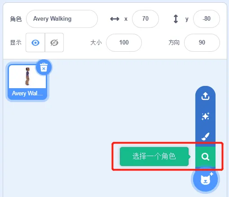Viewport: 229px width, 197px height.
Task: Open the 方向 direction field showing 90
Action: click(x=202, y=43)
